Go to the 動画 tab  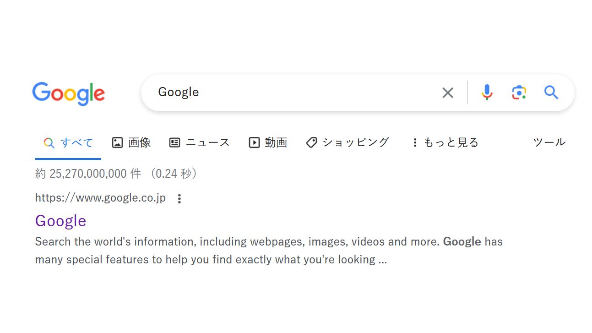(268, 142)
